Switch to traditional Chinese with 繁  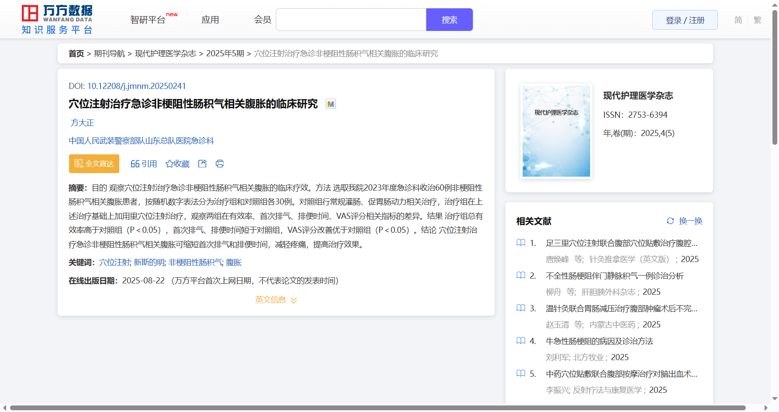pos(757,20)
